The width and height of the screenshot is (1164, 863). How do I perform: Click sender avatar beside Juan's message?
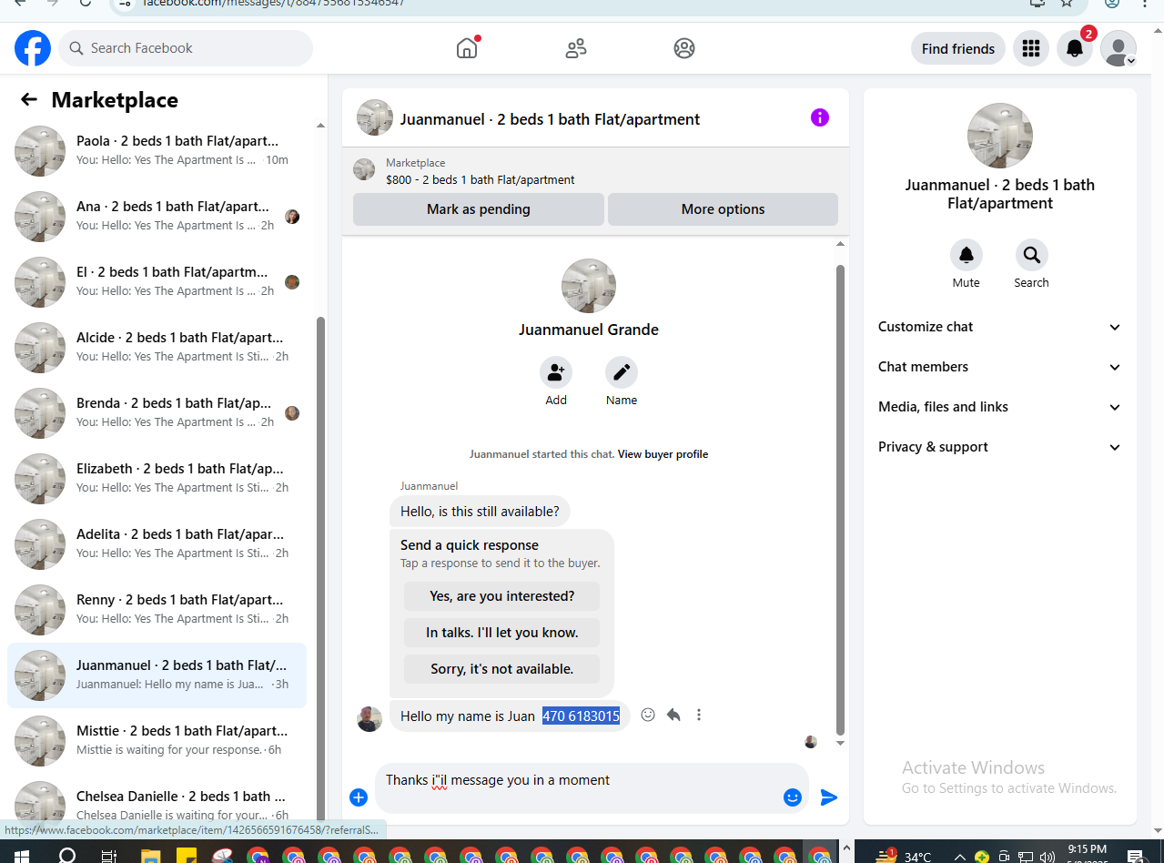click(x=369, y=719)
